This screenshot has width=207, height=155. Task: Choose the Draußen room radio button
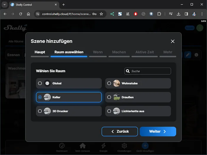click(x=109, y=97)
